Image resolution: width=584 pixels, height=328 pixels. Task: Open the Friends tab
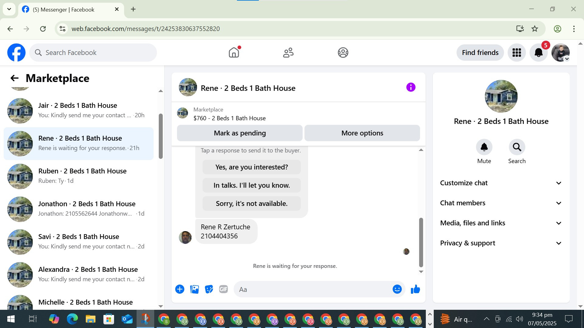tap(288, 53)
